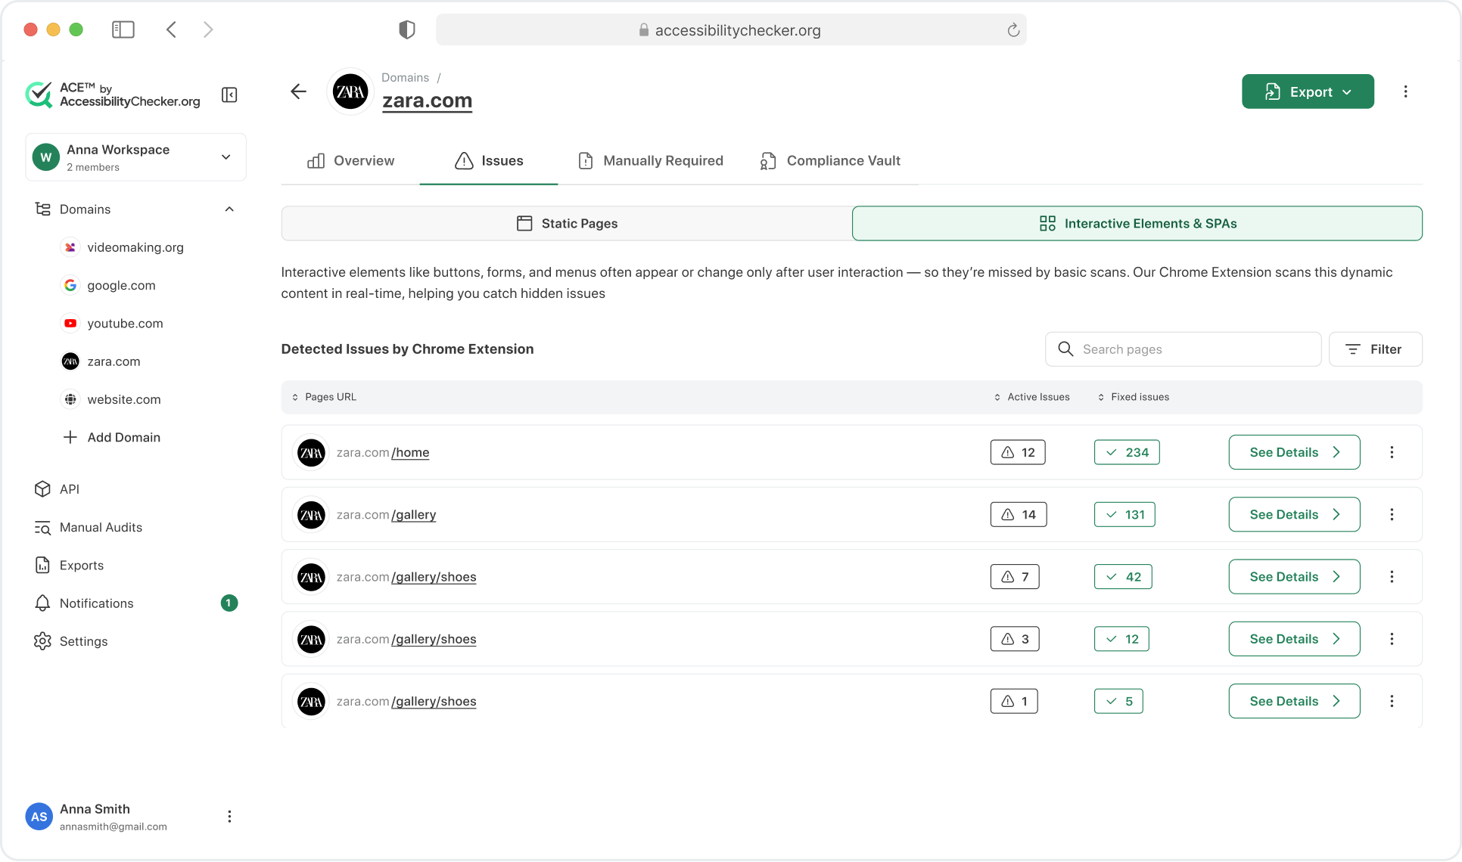Click Add Domain in the sidebar
The width and height of the screenshot is (1462, 862).
click(x=112, y=437)
